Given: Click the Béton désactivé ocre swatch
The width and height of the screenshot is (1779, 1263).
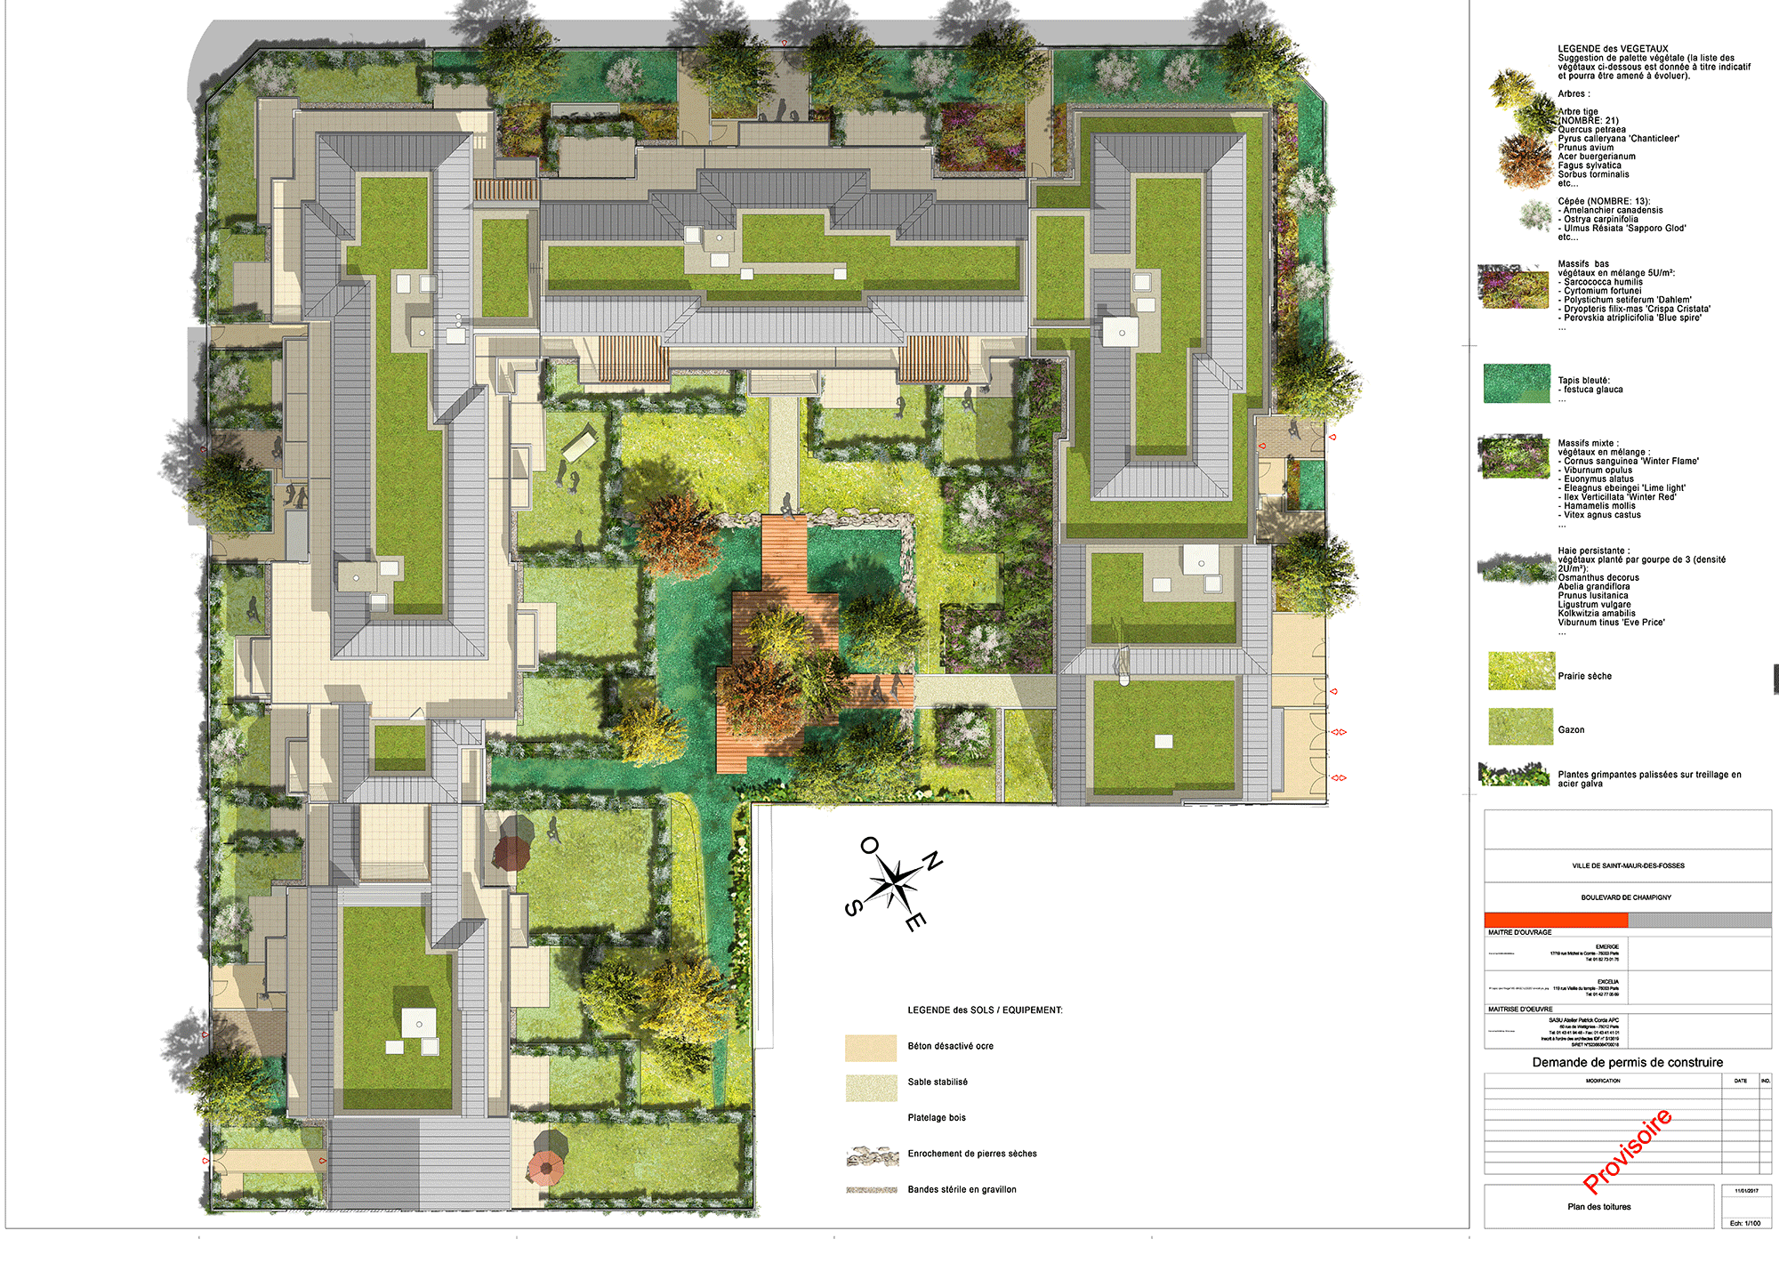Looking at the screenshot, I should click(x=870, y=1047).
